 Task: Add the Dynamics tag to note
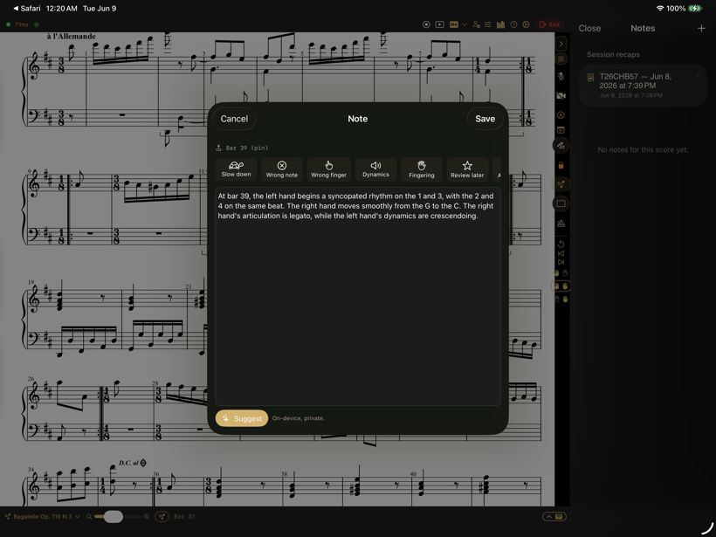pos(375,169)
